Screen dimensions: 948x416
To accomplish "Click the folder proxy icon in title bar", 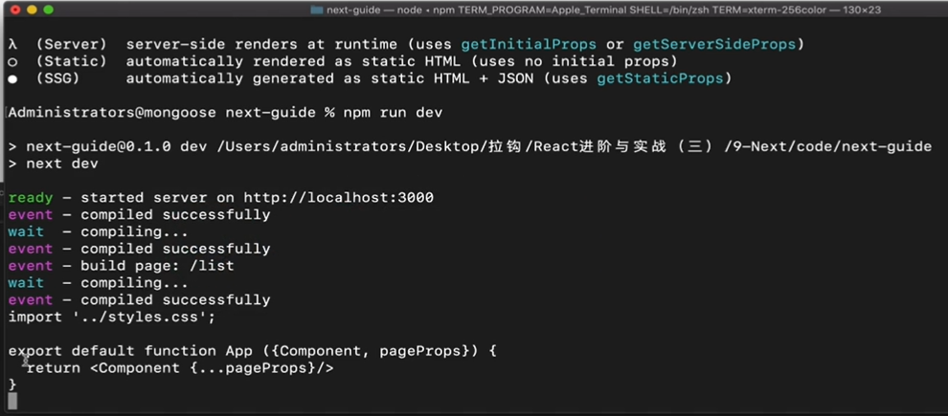I will (317, 10).
